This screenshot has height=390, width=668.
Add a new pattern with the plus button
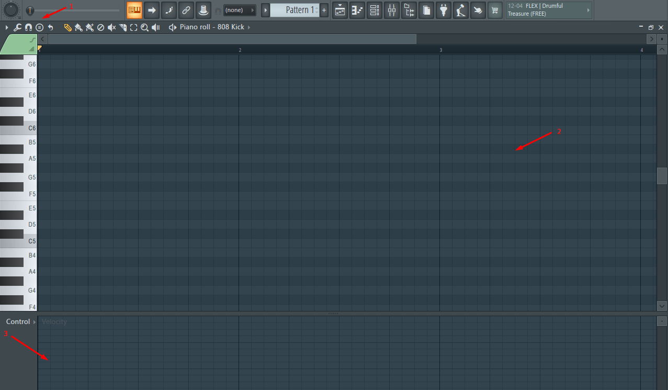tap(324, 10)
